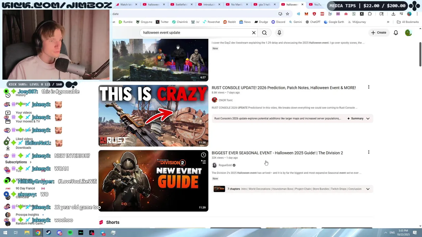Switch to the Watch later browser tab
The width and height of the screenshot is (422, 237).
[x=126, y=5]
